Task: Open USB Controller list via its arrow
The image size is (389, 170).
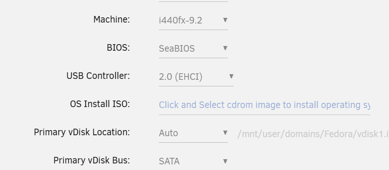Action: [x=231, y=76]
